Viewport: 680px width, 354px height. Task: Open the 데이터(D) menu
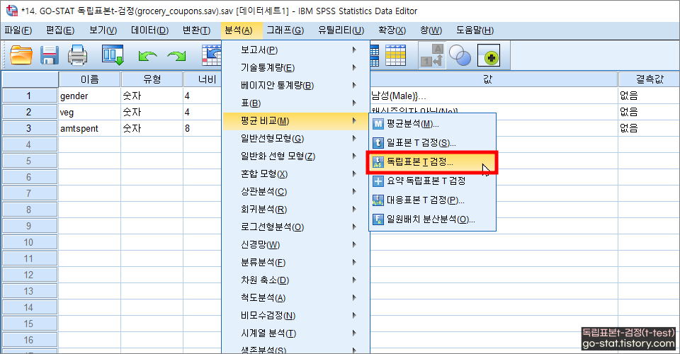[149, 30]
